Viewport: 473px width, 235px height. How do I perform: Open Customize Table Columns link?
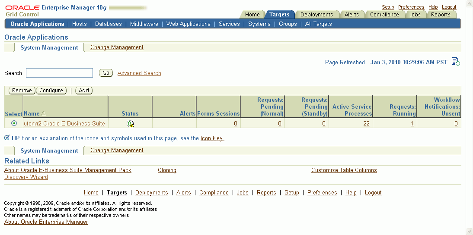tap(344, 170)
